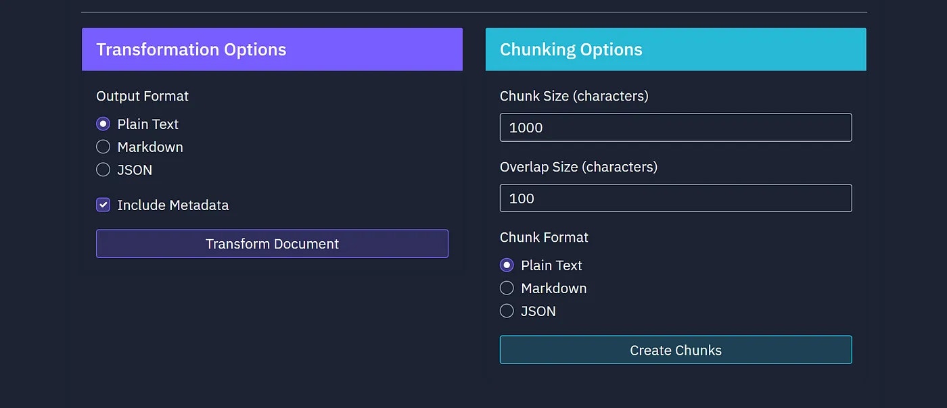This screenshot has height=408, width=947.
Task: Click into the Overlap Size input field
Action: coord(675,199)
